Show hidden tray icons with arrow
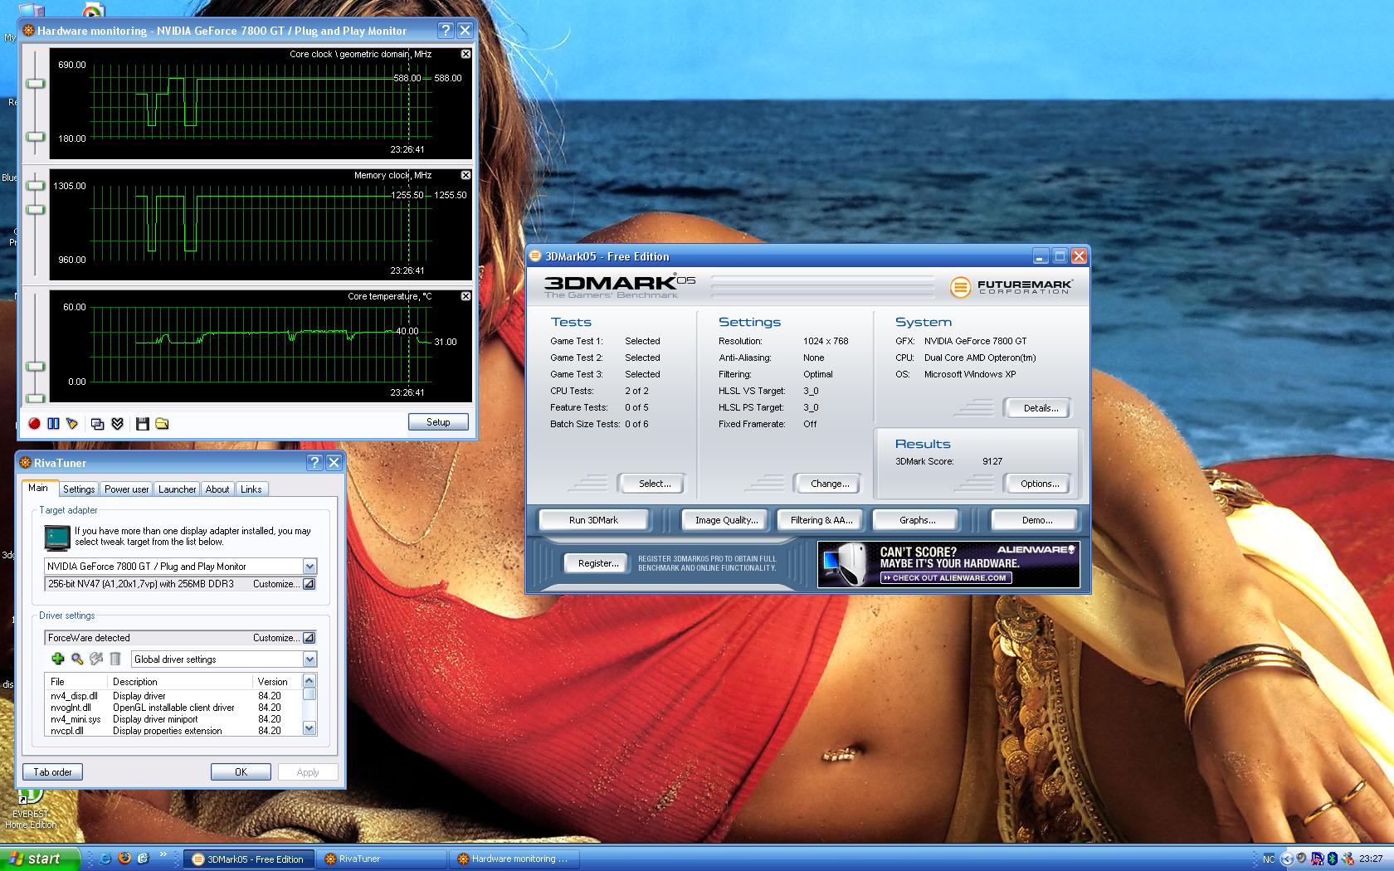The height and width of the screenshot is (871, 1394). 1287,859
